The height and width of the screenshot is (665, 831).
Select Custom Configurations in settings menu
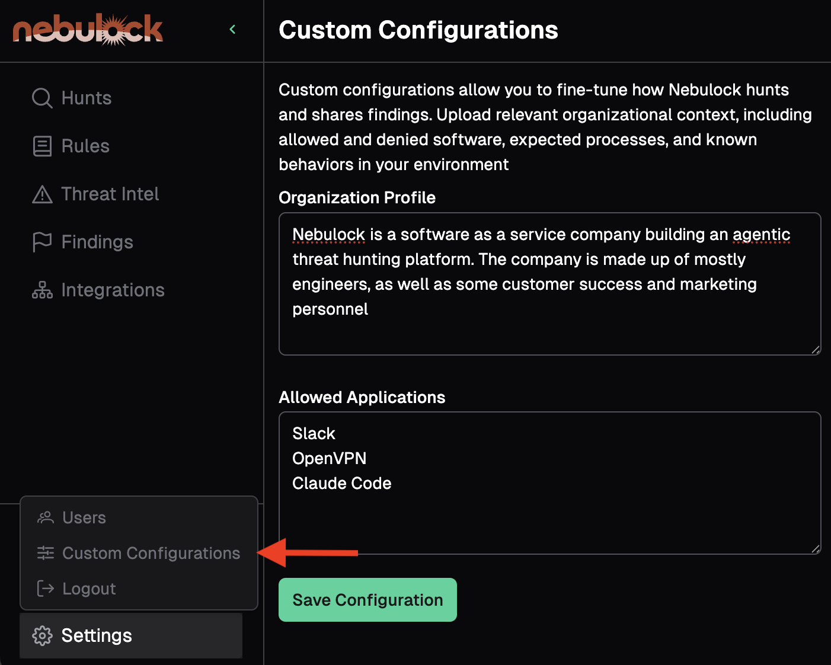tap(151, 553)
